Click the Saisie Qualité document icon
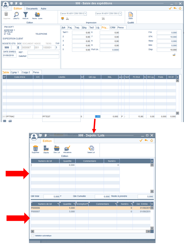This screenshot has width=185, height=245. click(x=131, y=14)
